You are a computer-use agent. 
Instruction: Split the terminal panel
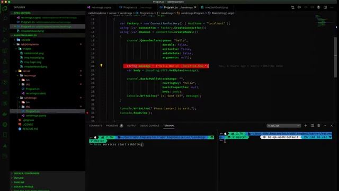[312, 126]
